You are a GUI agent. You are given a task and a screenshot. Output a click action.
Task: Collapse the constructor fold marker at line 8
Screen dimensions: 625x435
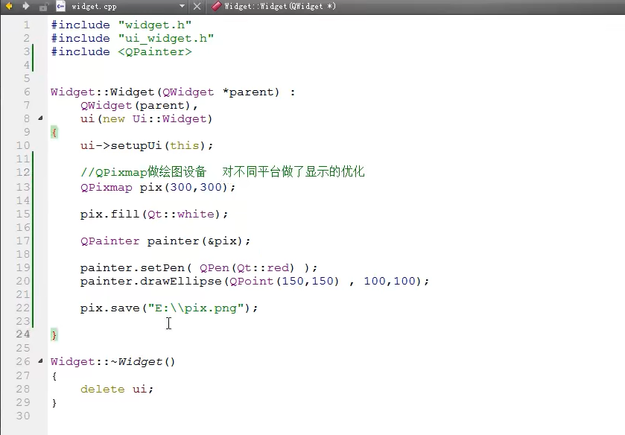click(x=40, y=118)
